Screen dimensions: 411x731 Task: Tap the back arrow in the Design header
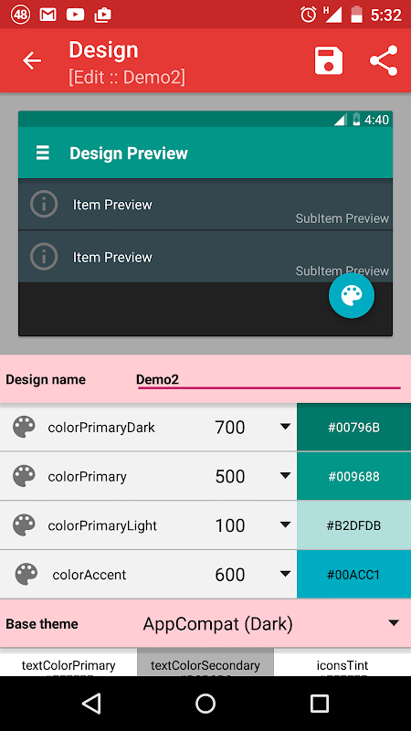pos(32,60)
